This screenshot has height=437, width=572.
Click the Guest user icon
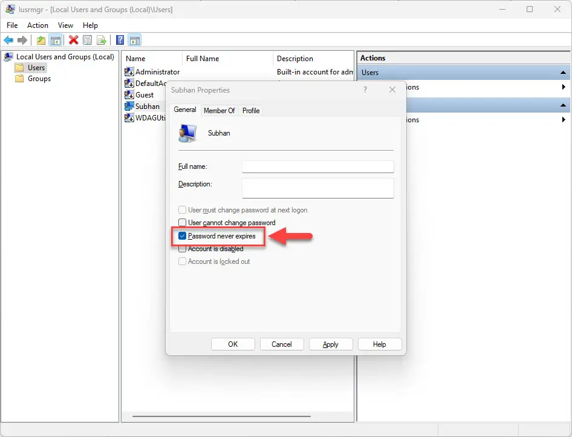tap(129, 95)
